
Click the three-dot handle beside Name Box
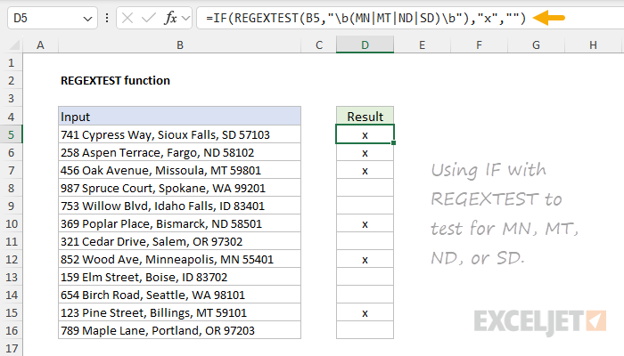(x=107, y=18)
